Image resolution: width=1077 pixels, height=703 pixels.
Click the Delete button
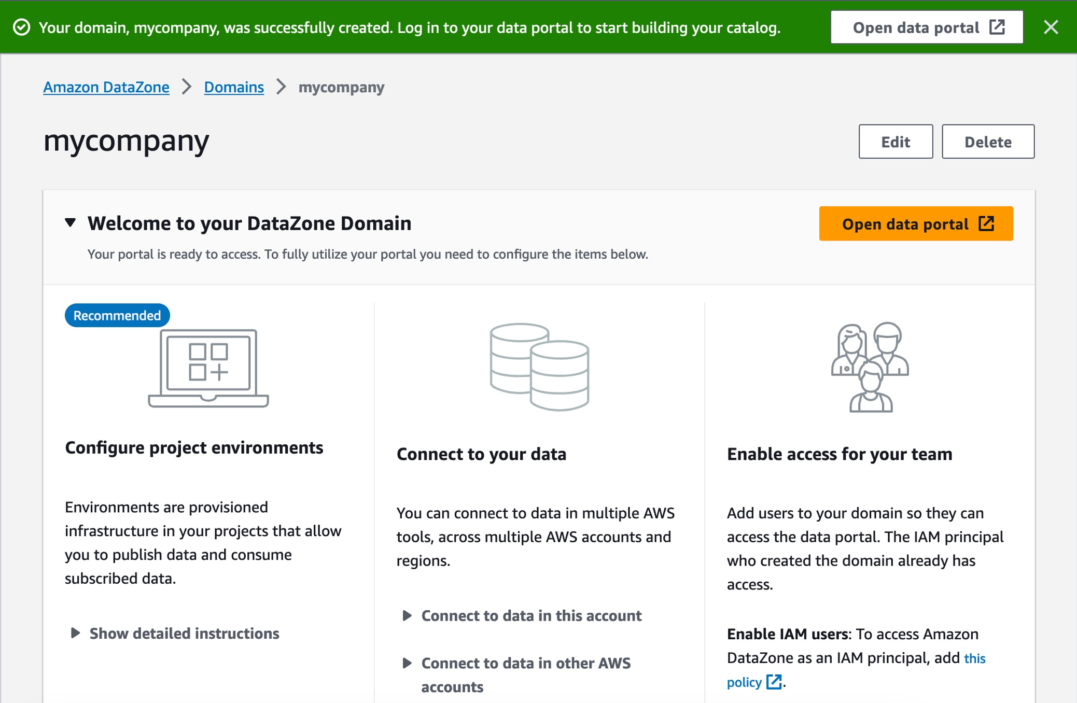pos(988,142)
